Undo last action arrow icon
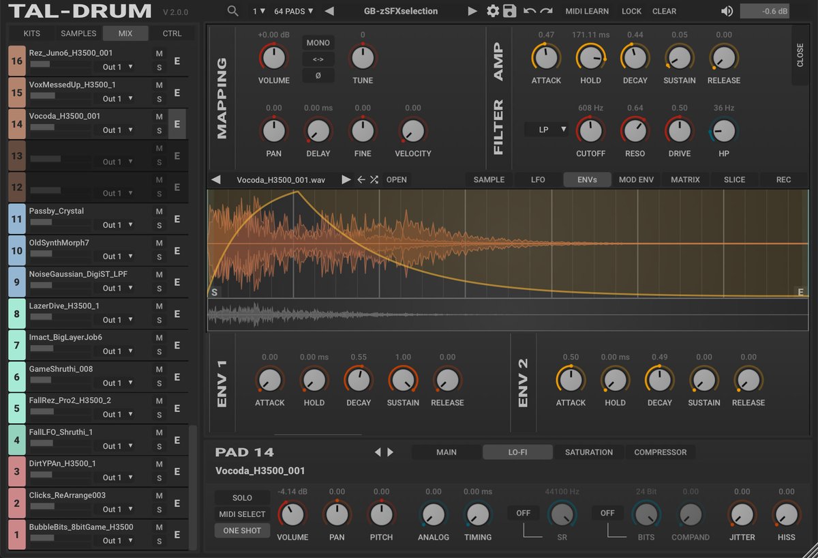The height and width of the screenshot is (558, 818). click(x=530, y=11)
